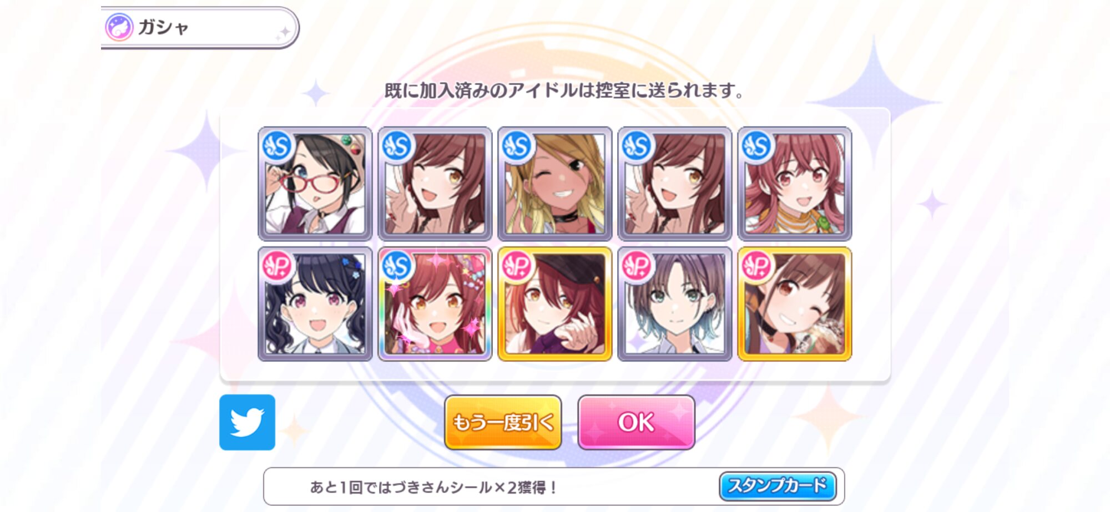Click the S badge on the tanned blonde card
This screenshot has width=1110, height=512.
click(x=517, y=146)
